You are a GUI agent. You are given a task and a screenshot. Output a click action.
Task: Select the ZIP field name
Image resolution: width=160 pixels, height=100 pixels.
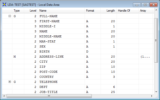[42, 67]
